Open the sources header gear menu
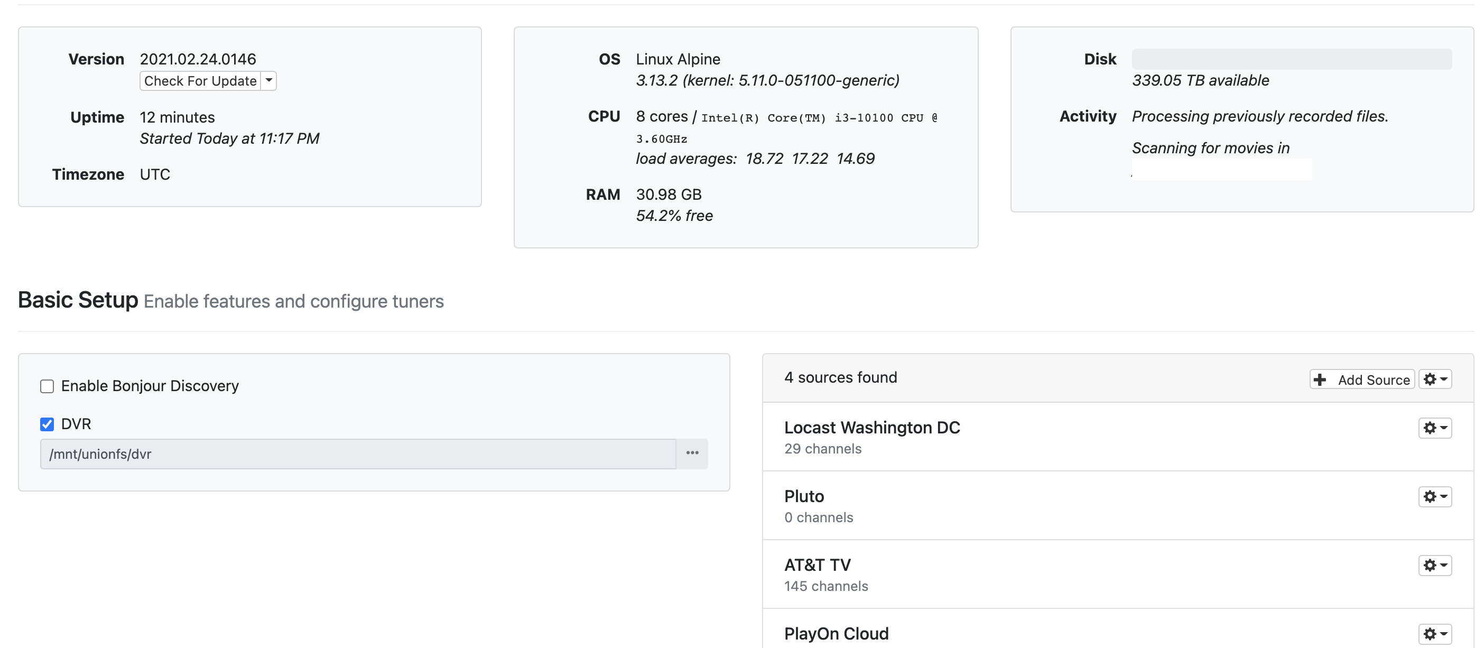This screenshot has height=648, width=1484. [1434, 379]
